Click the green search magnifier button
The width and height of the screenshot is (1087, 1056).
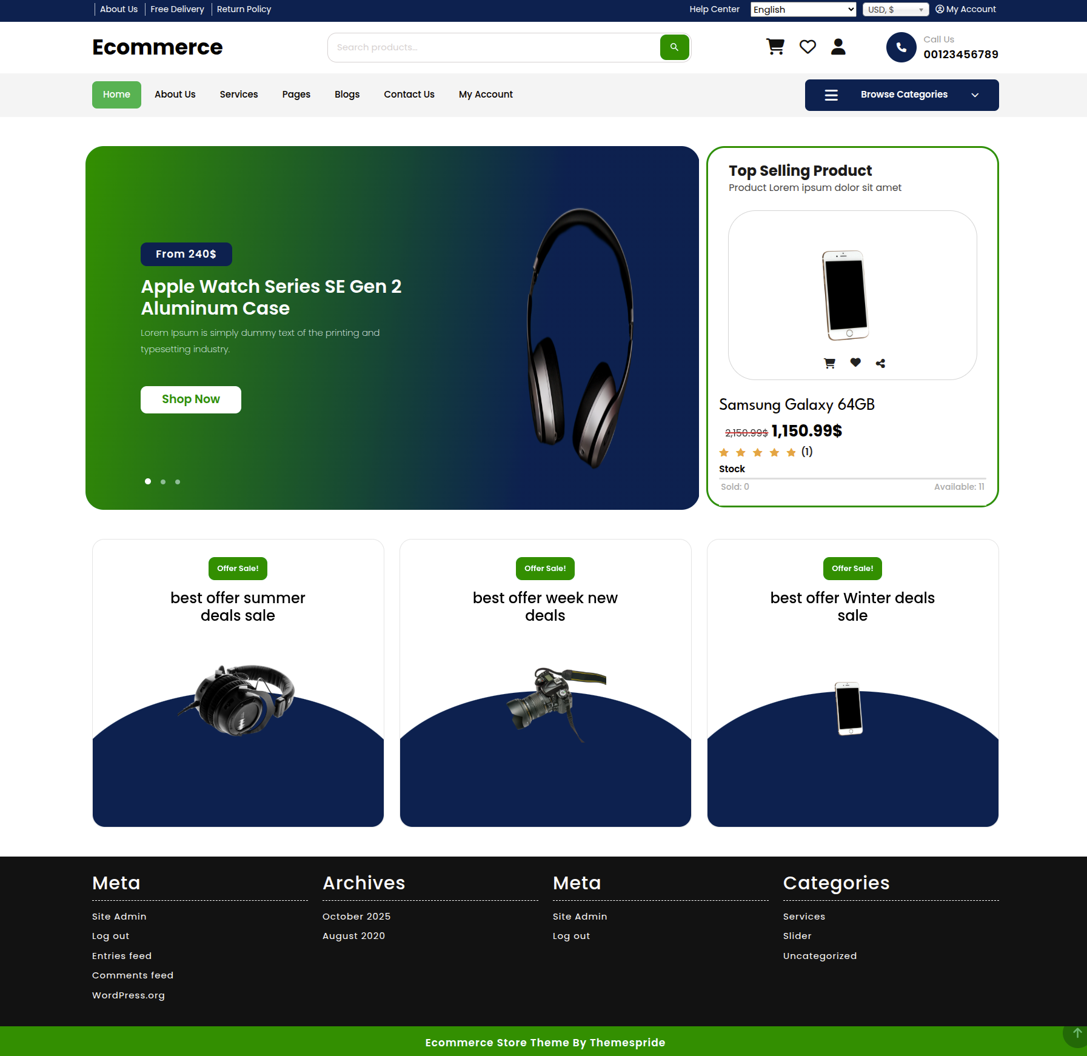674,47
